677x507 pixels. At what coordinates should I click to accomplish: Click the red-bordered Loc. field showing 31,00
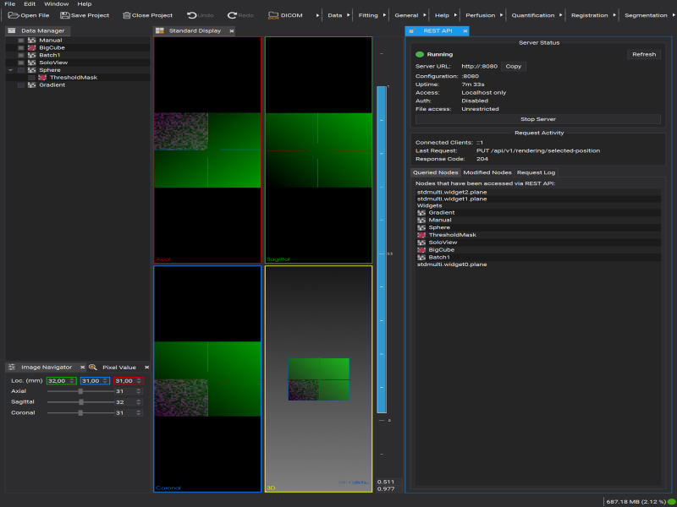tap(129, 381)
